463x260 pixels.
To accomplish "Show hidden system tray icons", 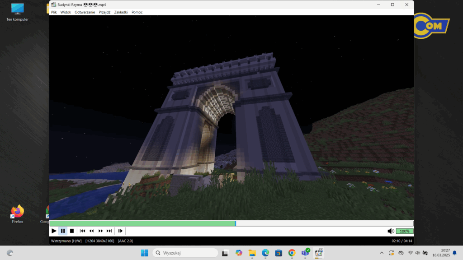I will [382, 253].
